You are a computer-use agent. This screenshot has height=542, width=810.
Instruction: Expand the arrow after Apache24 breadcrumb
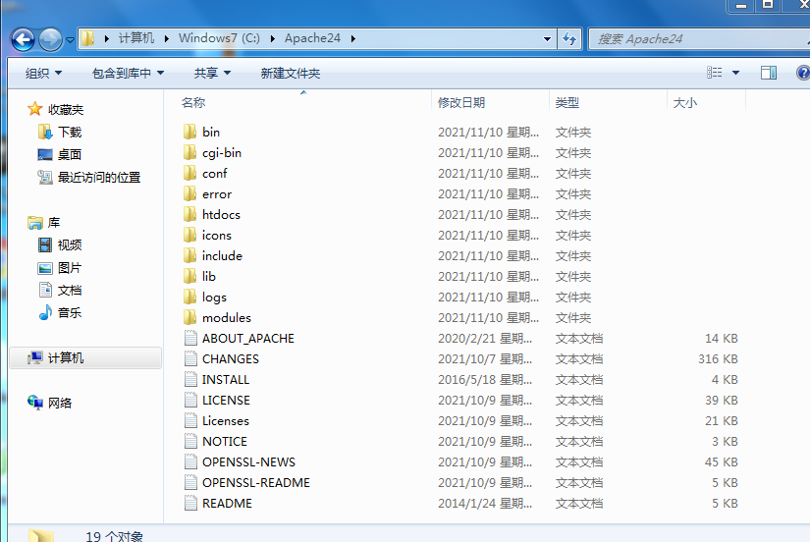point(353,38)
